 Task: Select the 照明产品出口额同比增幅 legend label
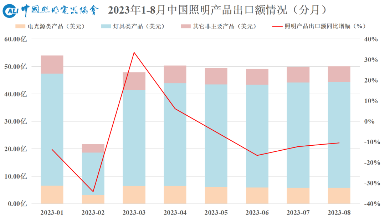click(x=325, y=26)
